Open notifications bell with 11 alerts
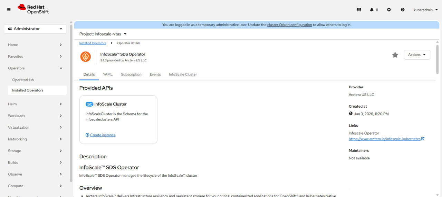This screenshot has width=442, height=197. click(x=374, y=10)
